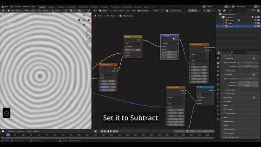Open the Tool properties tab icon
Image resolution: width=261 pixels, height=147 pixels.
(218, 58)
